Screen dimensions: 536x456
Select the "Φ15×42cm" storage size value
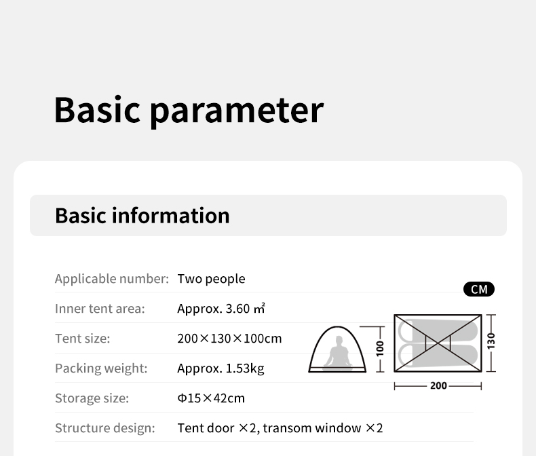click(x=211, y=398)
